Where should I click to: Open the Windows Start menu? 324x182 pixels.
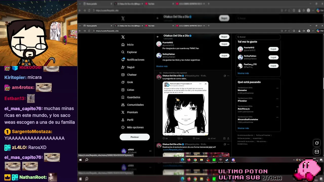pos(80,160)
